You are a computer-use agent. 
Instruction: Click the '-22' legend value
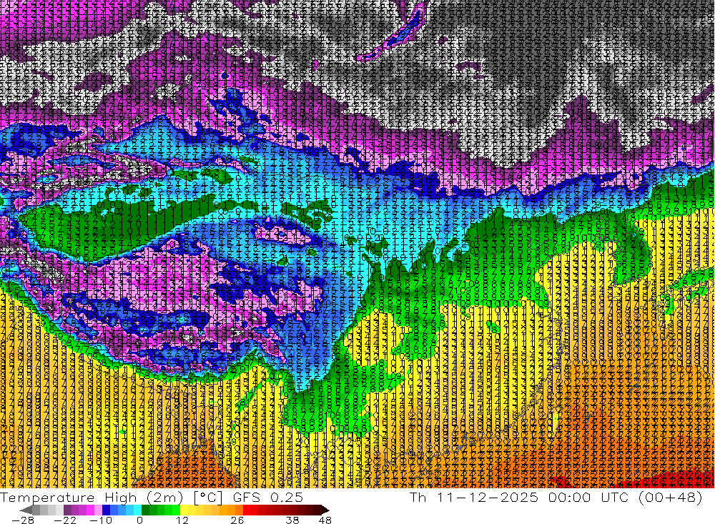click(65, 520)
